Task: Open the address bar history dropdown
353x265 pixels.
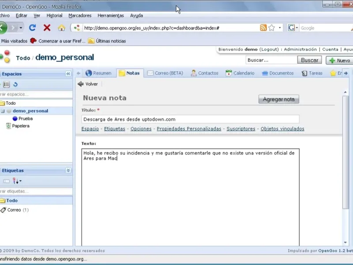Action: pos(280,28)
